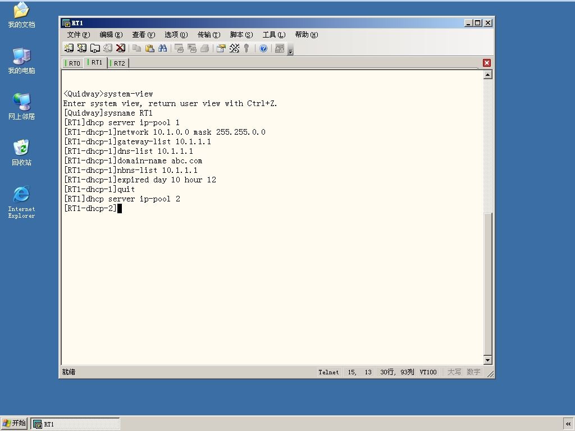Click the window resize grip corner
Image resolution: width=575 pixels, height=431 pixels.
pos(490,373)
